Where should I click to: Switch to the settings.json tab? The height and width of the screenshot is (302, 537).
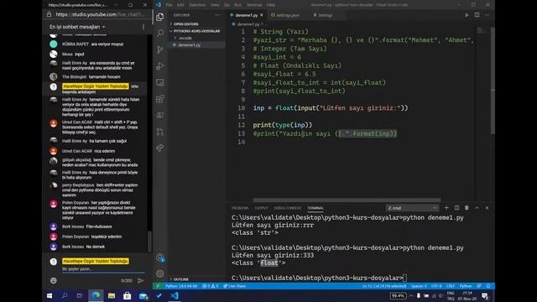tap(285, 15)
